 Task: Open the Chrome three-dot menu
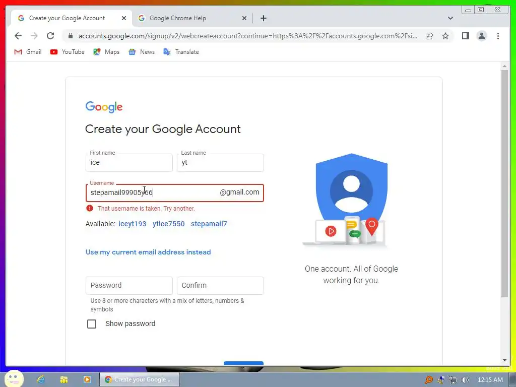tap(498, 36)
